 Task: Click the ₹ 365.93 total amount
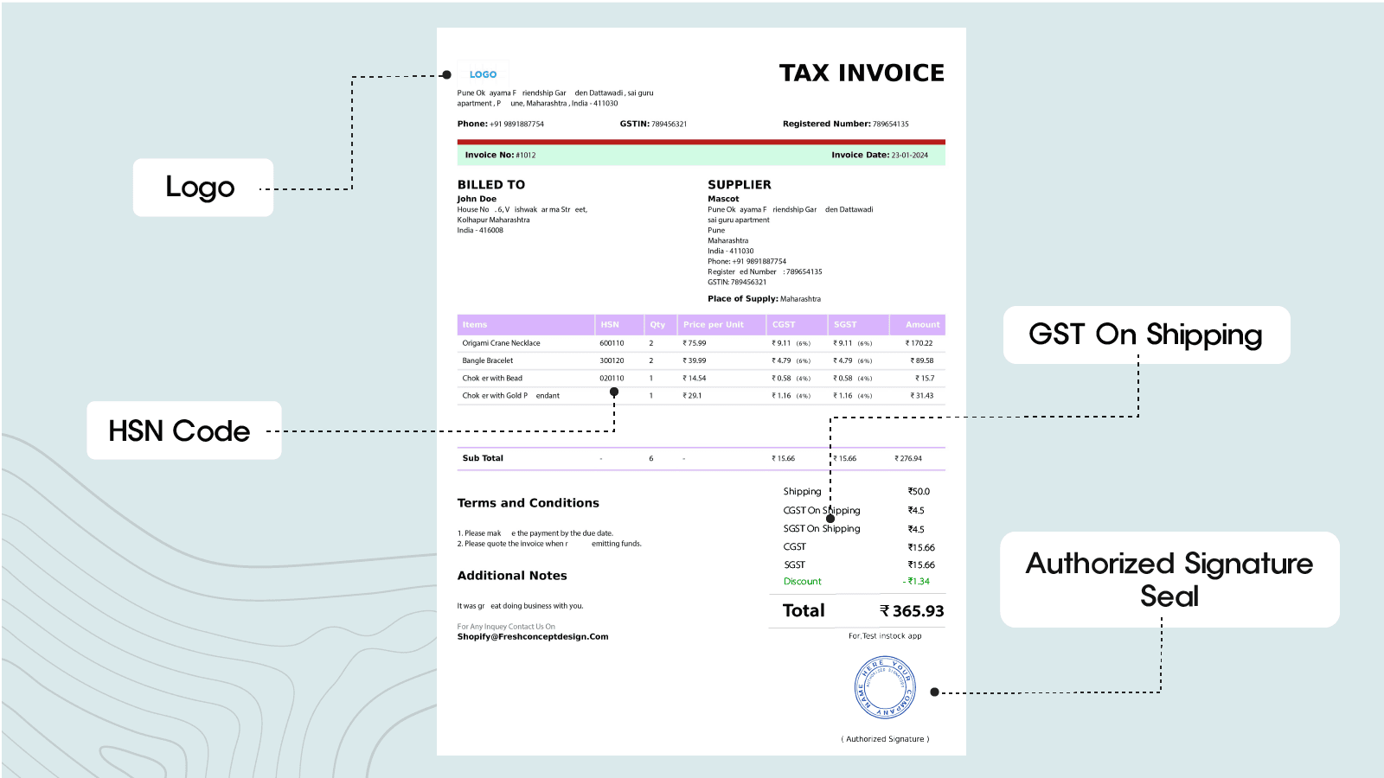[x=912, y=611]
